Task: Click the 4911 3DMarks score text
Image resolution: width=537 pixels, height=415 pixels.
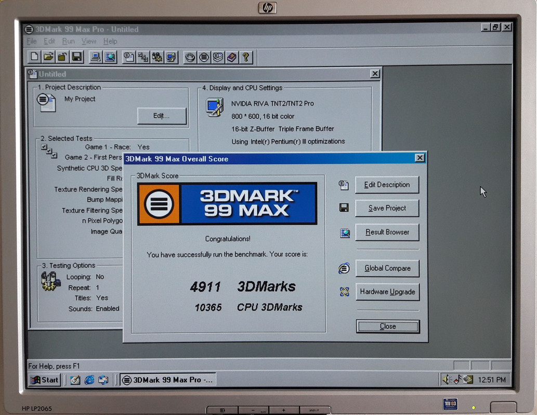Action: click(242, 286)
